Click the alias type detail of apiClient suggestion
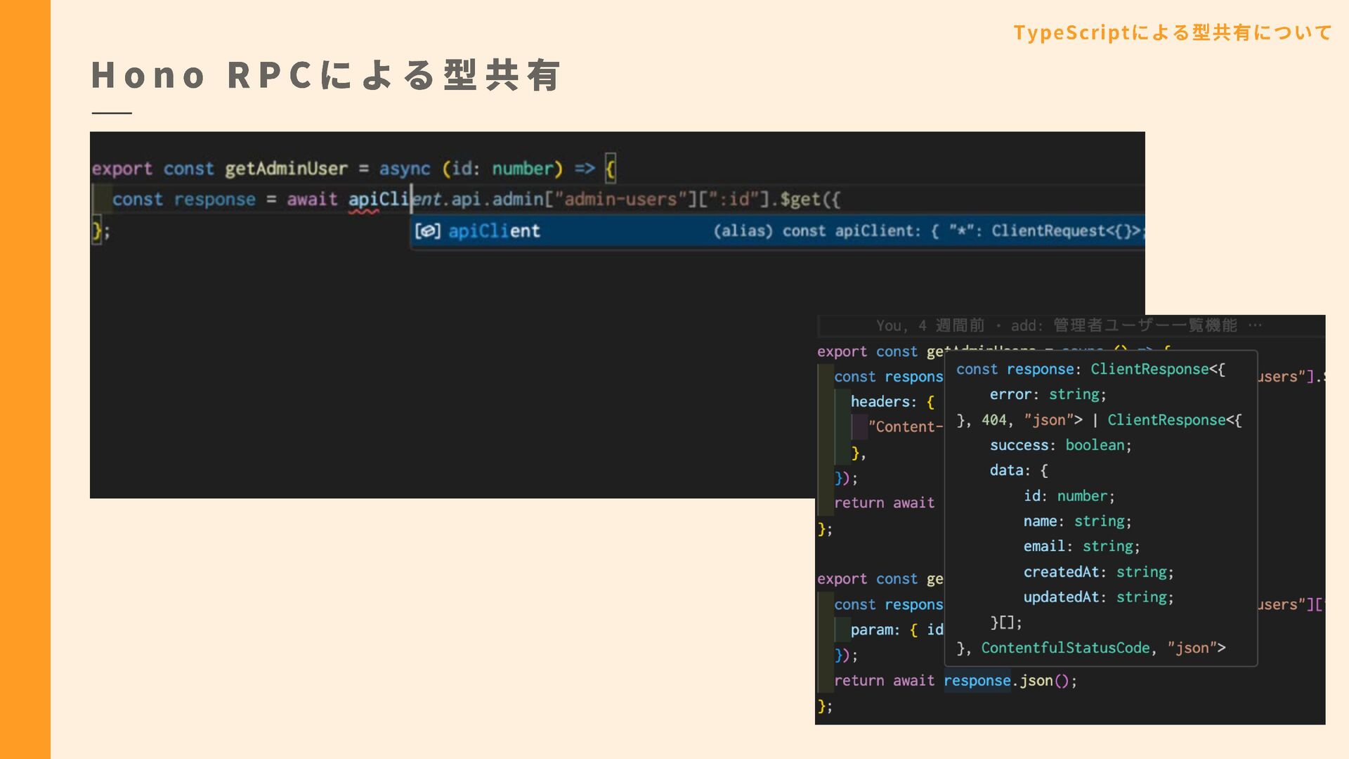 (x=927, y=231)
